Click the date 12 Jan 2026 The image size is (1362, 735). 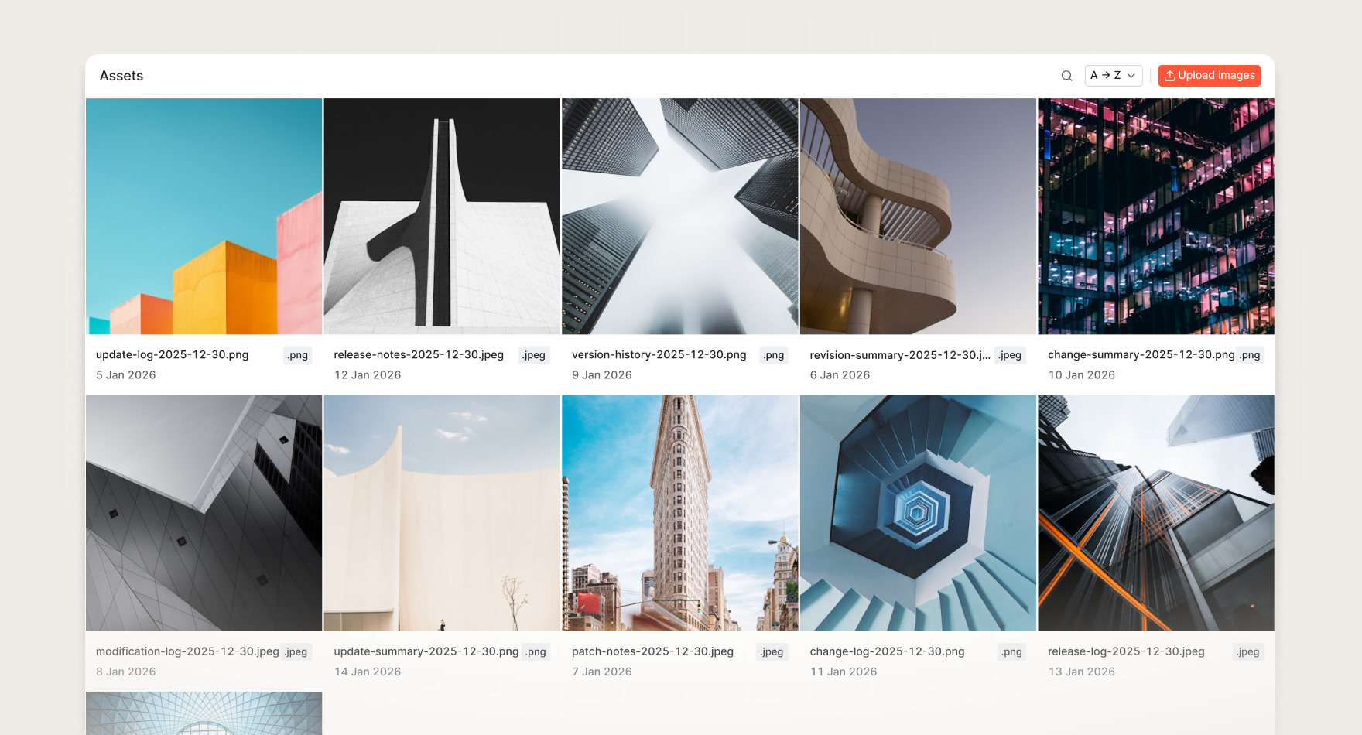[368, 375]
